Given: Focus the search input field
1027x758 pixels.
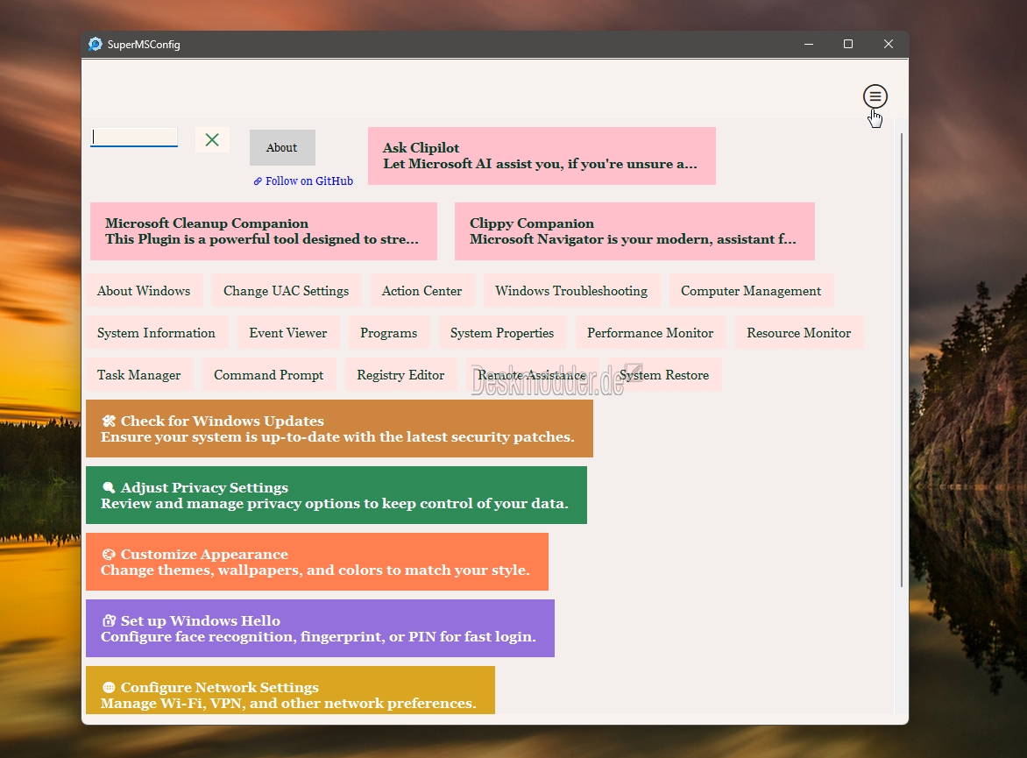Looking at the screenshot, I should pyautogui.click(x=133, y=137).
